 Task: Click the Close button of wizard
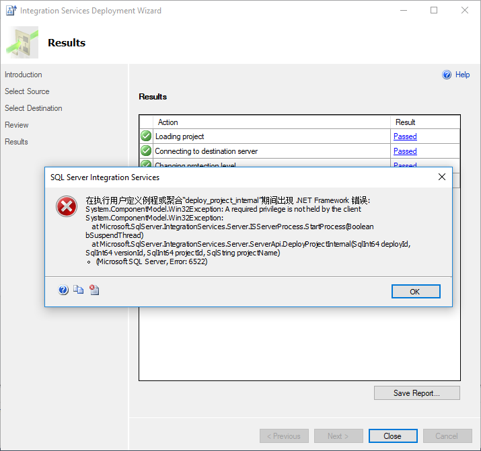tap(392, 436)
